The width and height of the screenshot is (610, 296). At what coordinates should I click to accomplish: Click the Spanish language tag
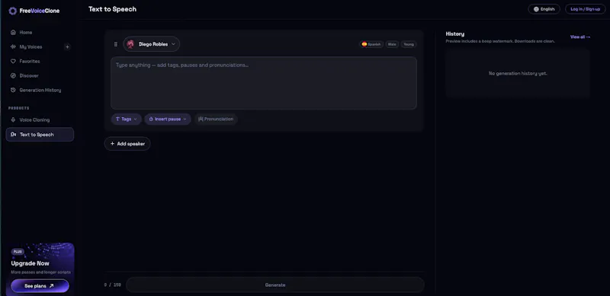point(371,44)
